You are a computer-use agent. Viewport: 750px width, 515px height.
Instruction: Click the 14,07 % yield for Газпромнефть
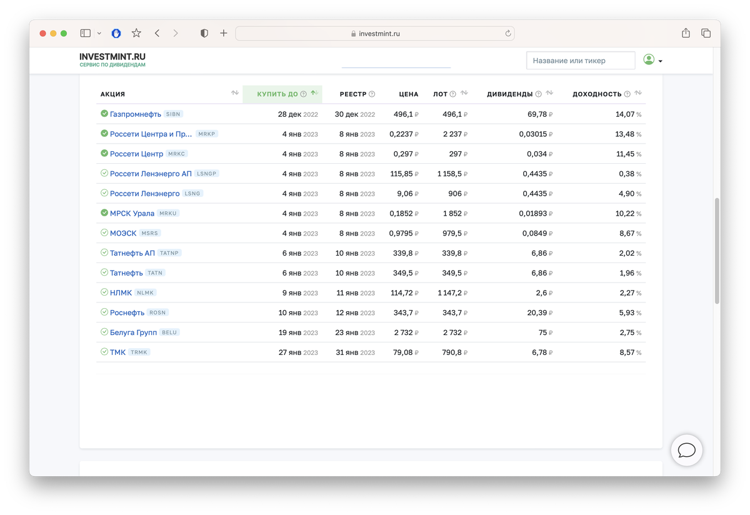[629, 114]
